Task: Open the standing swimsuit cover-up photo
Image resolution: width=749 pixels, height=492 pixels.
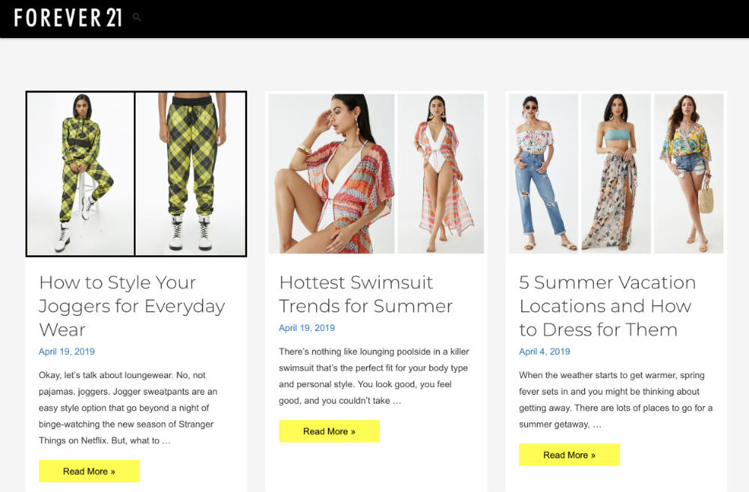Action: pyautogui.click(x=440, y=174)
